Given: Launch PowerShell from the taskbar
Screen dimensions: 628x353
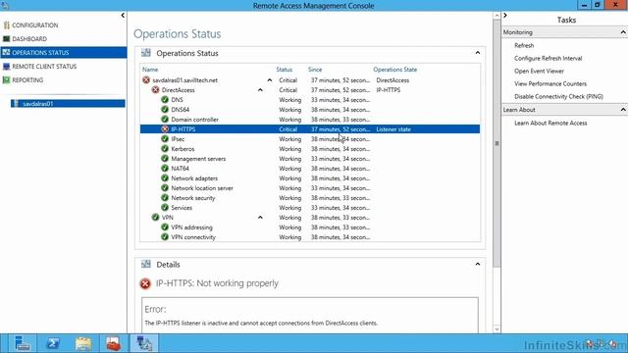Looking at the screenshot, I should tap(53, 343).
